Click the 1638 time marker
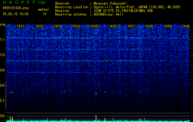The width and height of the screenshot is (193, 122). coord(149,26)
